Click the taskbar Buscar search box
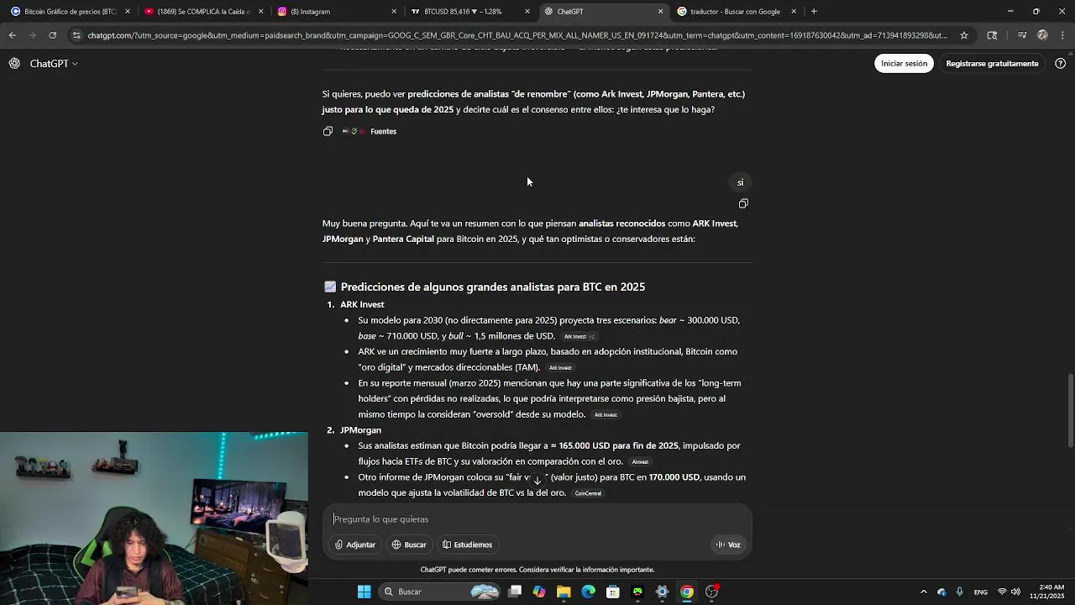 click(441, 592)
